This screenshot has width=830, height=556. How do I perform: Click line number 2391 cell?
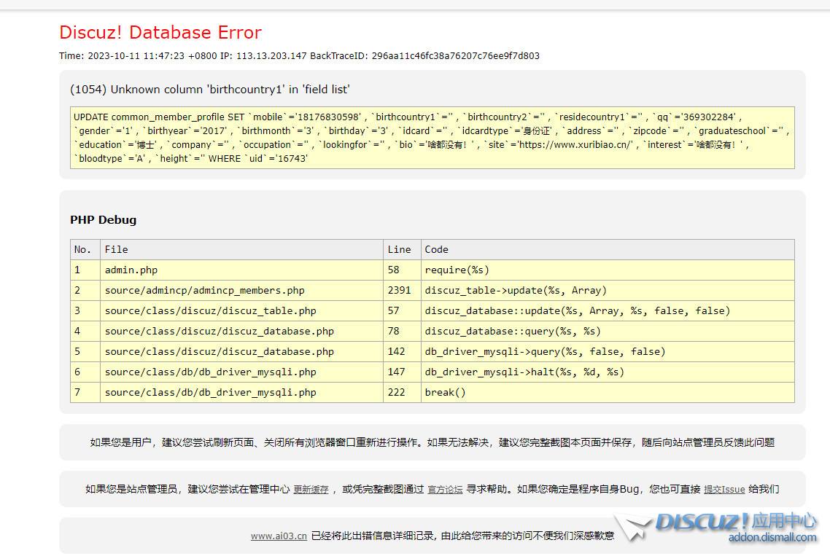coord(401,290)
